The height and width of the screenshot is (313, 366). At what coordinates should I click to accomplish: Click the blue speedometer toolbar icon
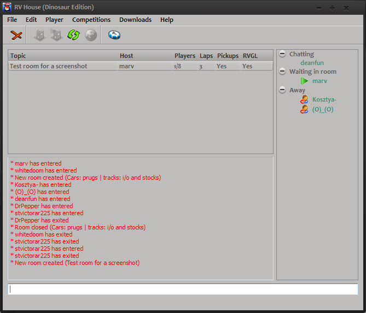click(114, 36)
